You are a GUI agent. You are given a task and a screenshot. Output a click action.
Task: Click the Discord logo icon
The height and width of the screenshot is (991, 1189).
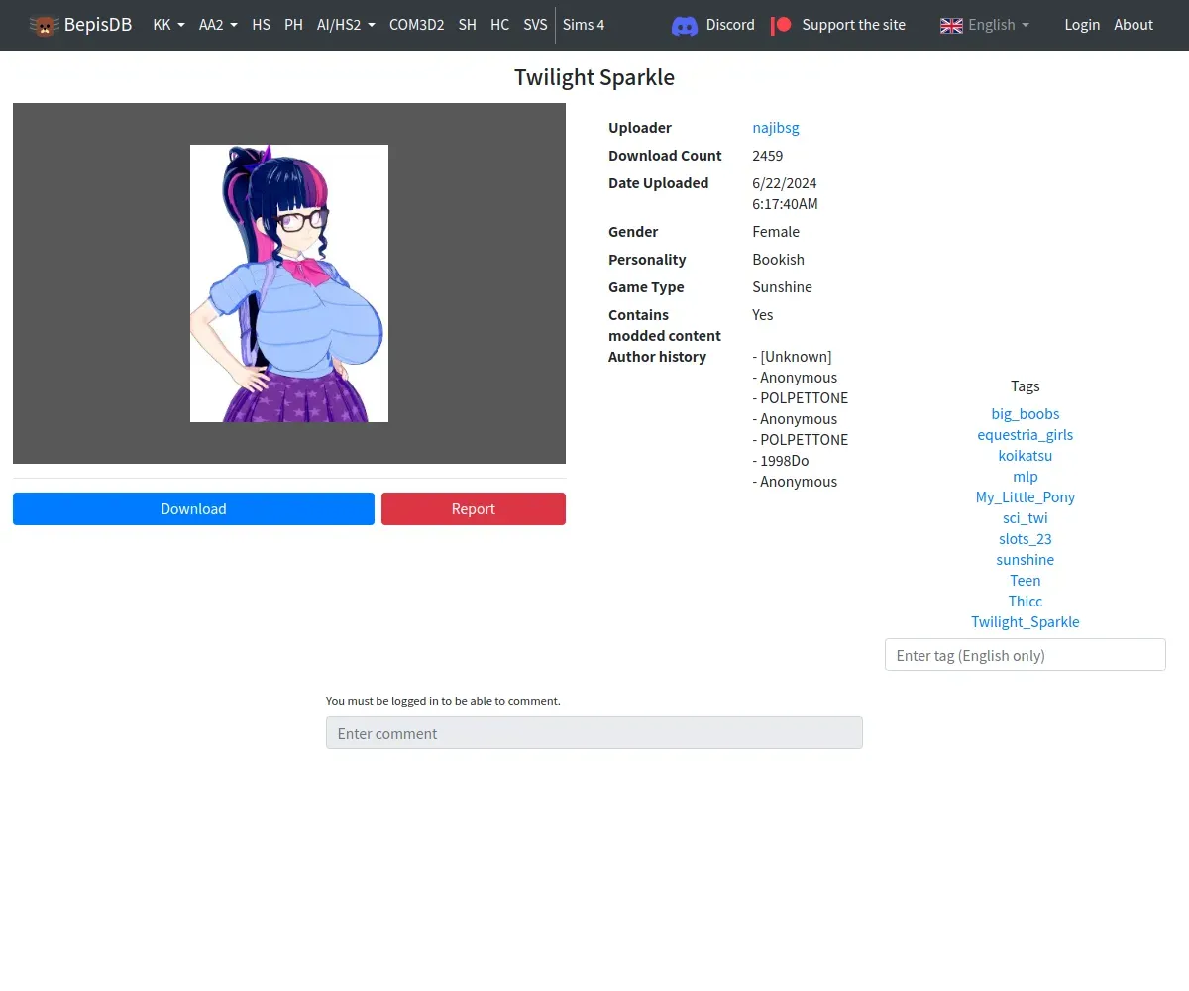[685, 25]
